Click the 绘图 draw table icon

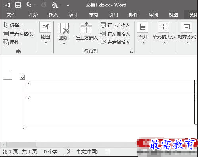45,27
